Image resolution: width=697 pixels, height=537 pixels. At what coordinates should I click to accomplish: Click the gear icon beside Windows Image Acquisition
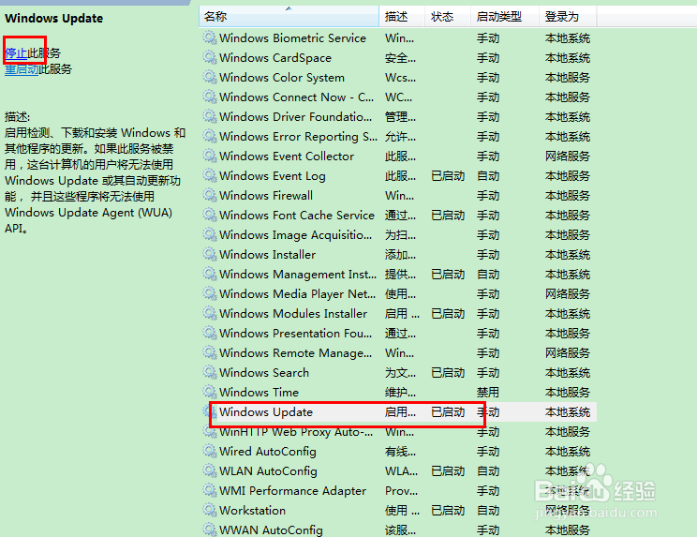click(x=209, y=234)
